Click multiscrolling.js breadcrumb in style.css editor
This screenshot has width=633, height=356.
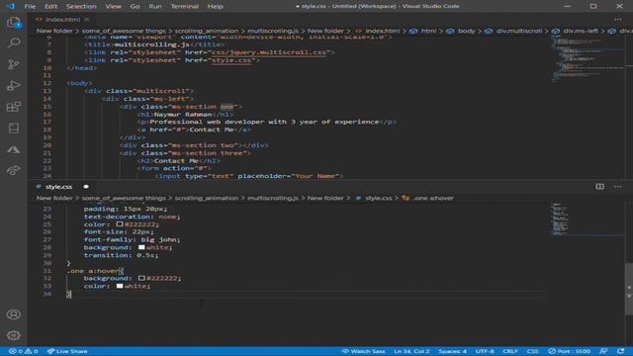click(x=273, y=198)
